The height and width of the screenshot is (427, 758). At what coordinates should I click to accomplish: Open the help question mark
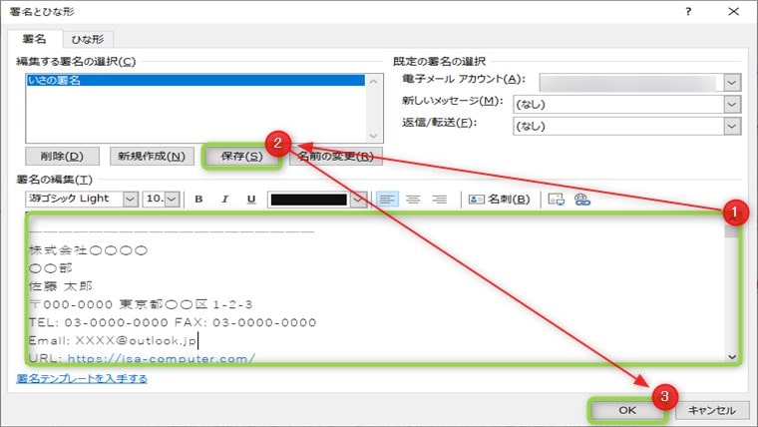point(688,12)
